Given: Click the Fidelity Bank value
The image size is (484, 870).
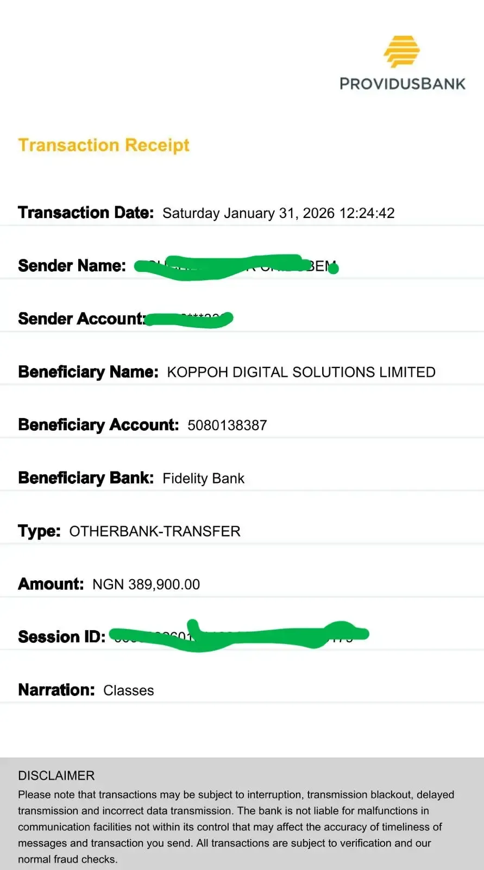Looking at the screenshot, I should point(203,478).
